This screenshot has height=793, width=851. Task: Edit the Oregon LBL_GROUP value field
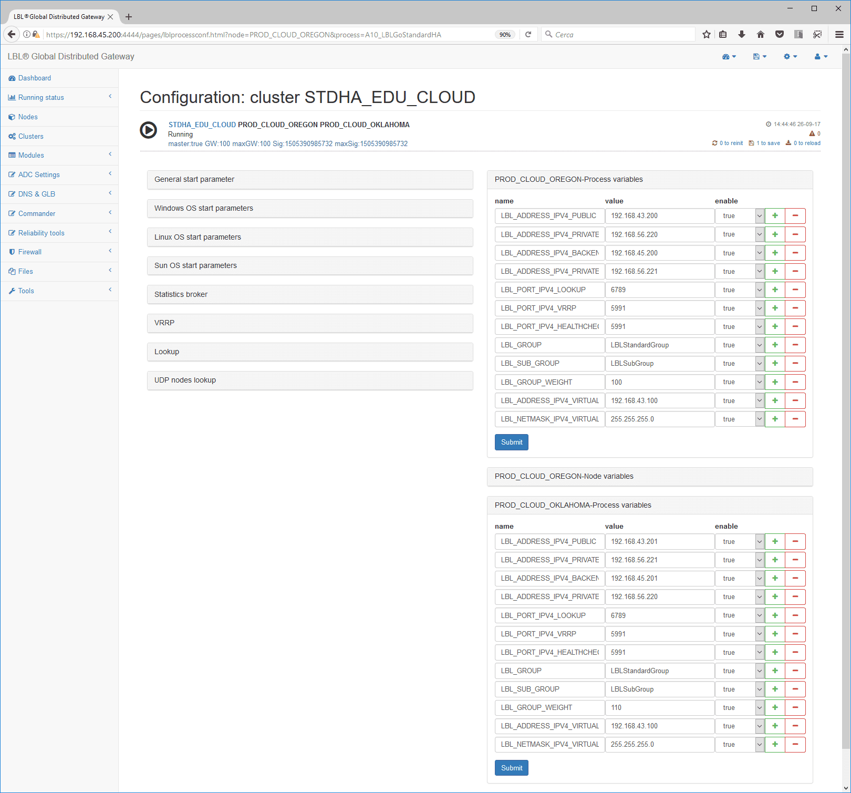(659, 345)
